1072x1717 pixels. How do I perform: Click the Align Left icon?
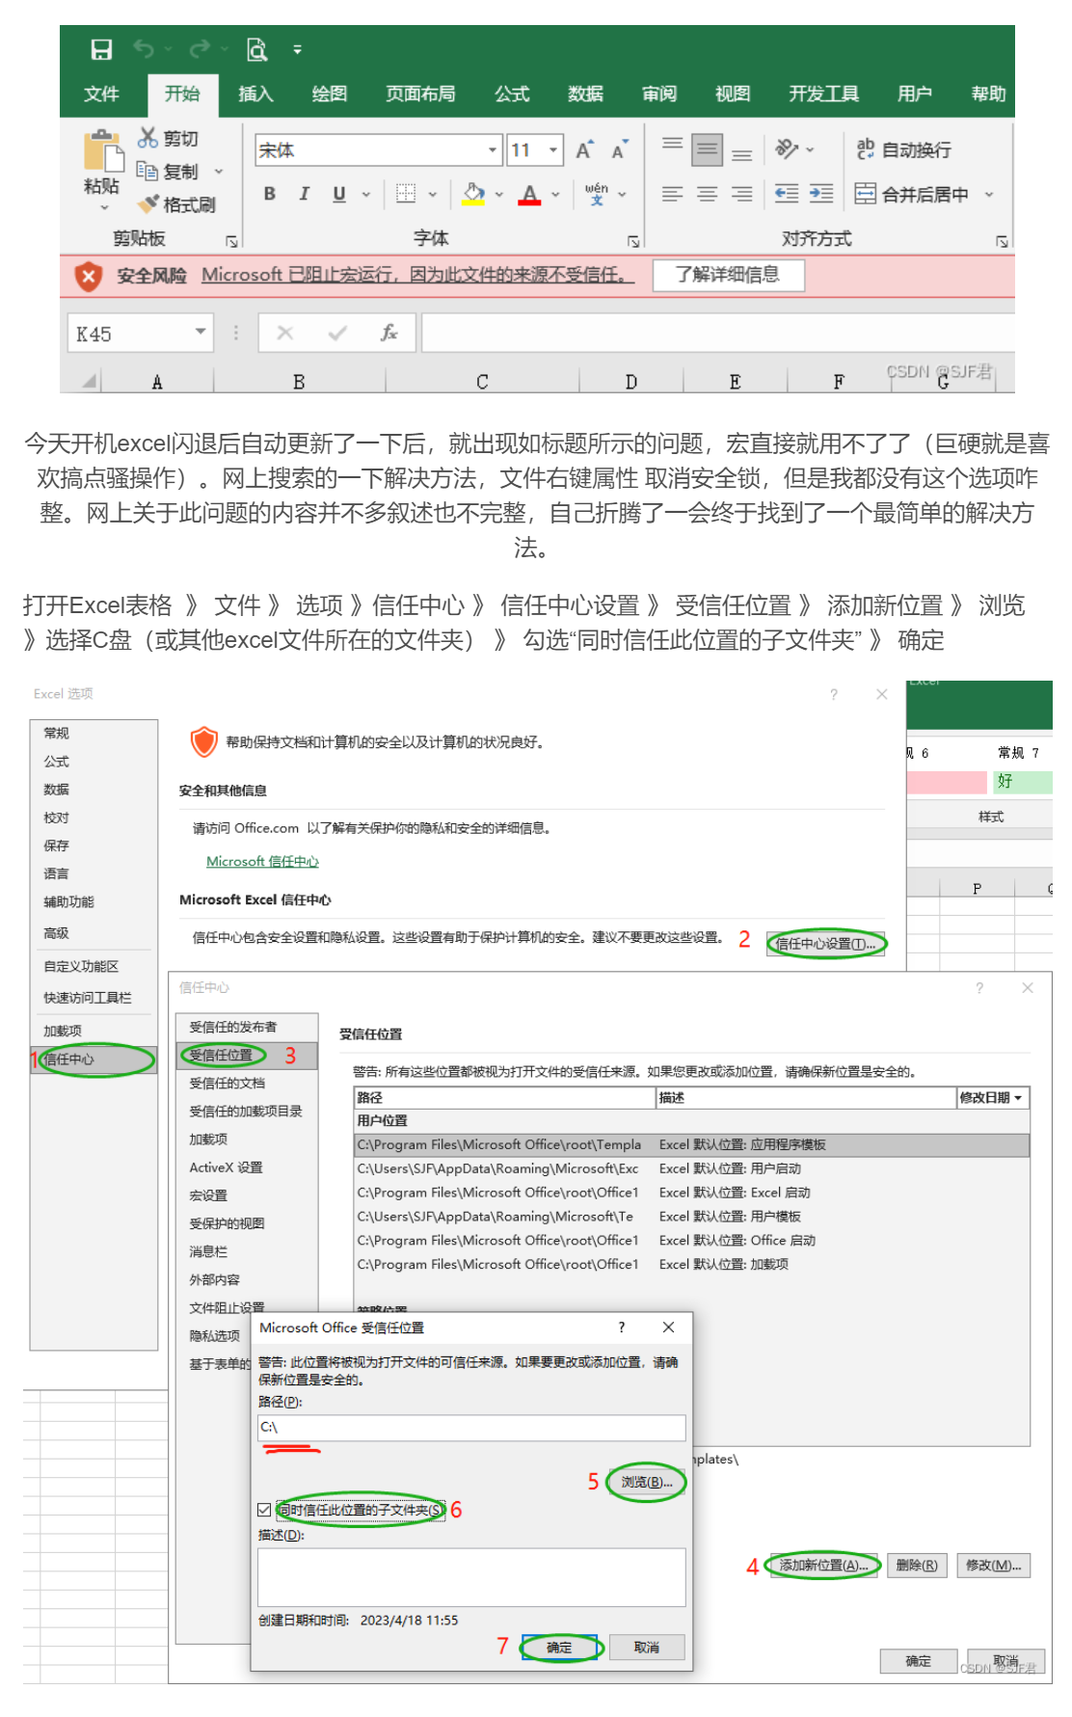click(x=672, y=194)
